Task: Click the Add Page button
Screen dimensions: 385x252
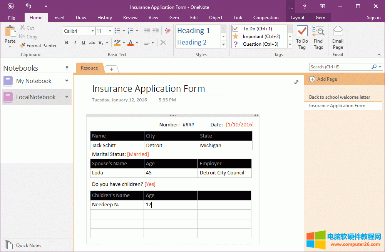Action: coord(323,79)
